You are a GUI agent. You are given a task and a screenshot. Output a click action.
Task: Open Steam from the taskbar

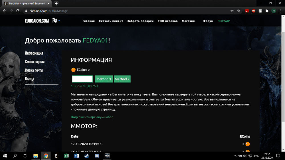click(x=87, y=156)
